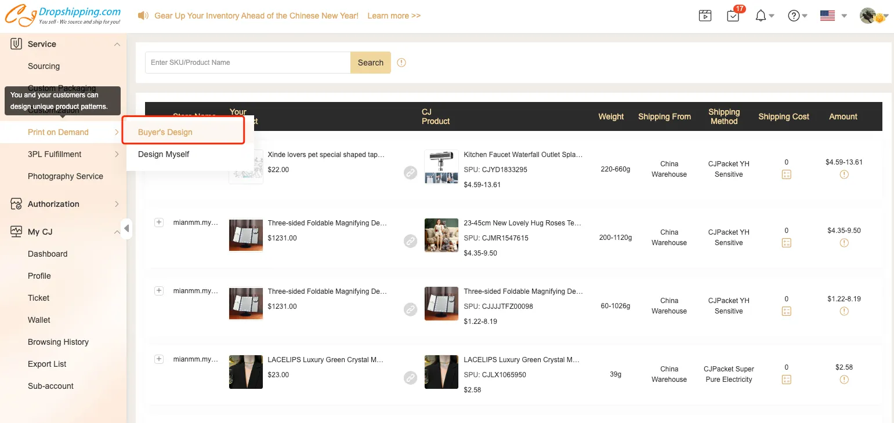
Task: Expand the first Three-sided Foldable Magnifying row
Action: coord(159,223)
